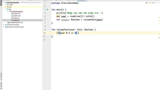The image size is (160, 90).
Task: Click error stripe mark beside line 5
Action: pyautogui.click(x=159, y=18)
